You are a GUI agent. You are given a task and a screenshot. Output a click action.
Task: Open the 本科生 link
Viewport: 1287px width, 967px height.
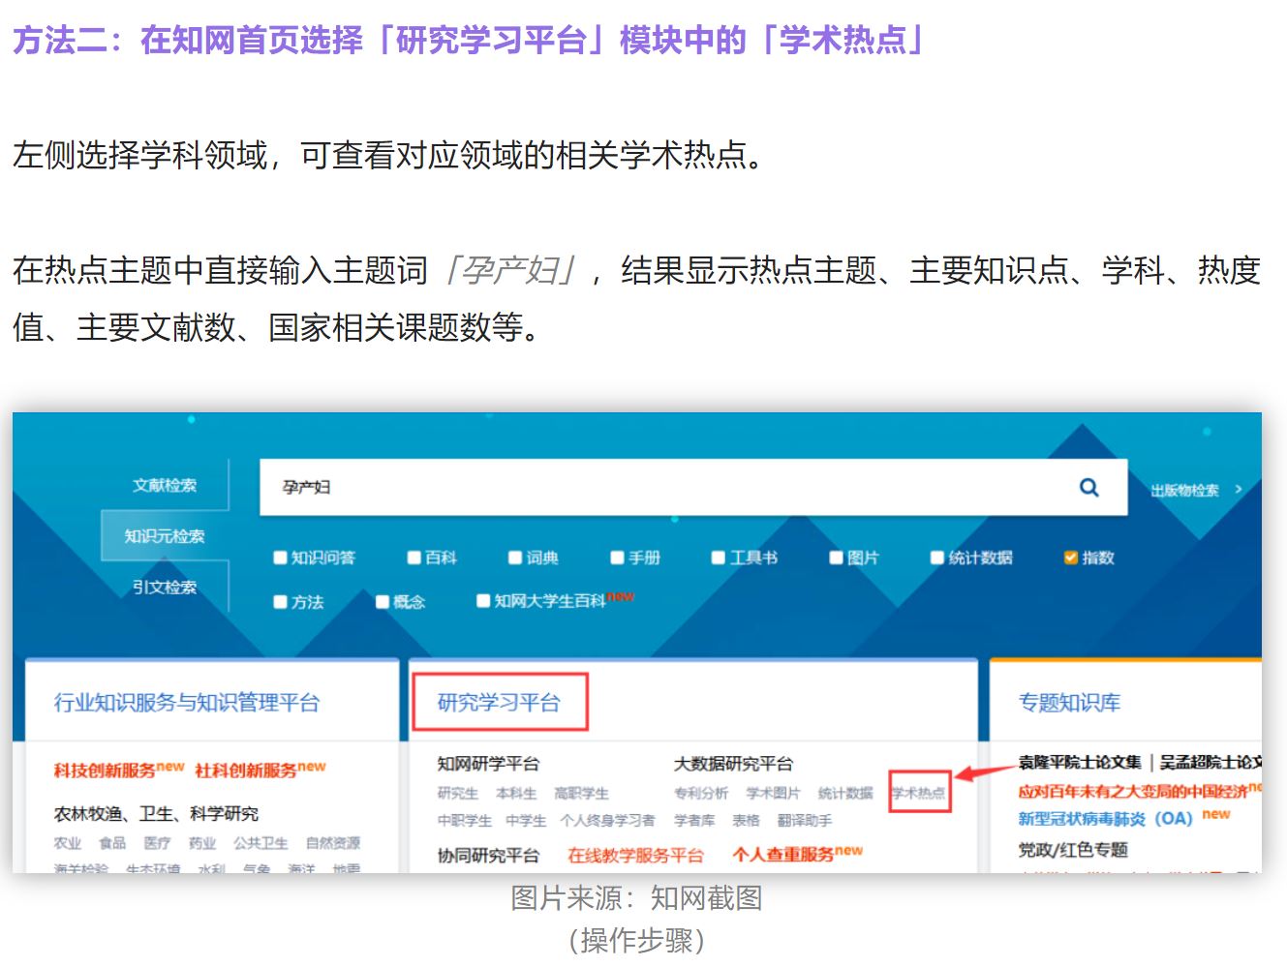[x=516, y=794]
